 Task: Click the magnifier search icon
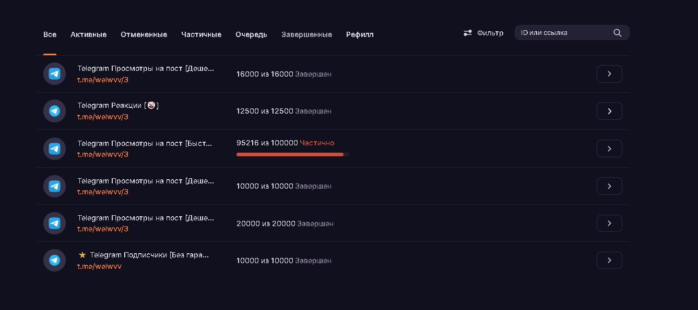pos(617,33)
